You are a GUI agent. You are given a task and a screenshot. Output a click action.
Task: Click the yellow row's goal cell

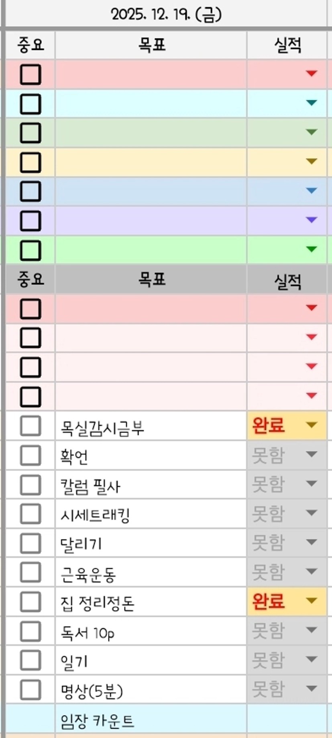point(151,162)
